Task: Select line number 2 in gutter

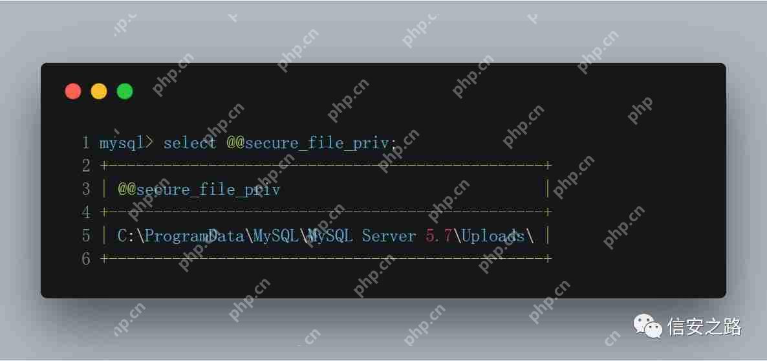Action: click(x=86, y=166)
